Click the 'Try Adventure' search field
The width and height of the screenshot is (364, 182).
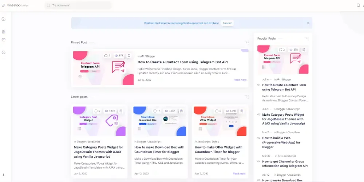click(x=78, y=5)
